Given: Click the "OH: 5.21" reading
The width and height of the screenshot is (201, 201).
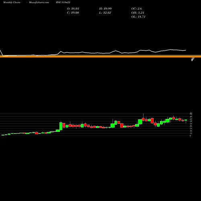Looking at the screenshot, I should tap(137, 13).
